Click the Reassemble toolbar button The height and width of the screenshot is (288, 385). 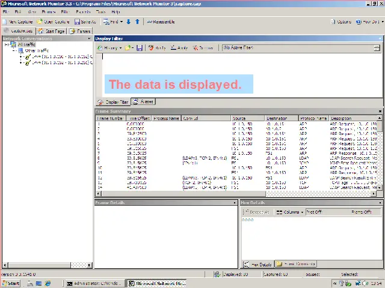pos(161,22)
